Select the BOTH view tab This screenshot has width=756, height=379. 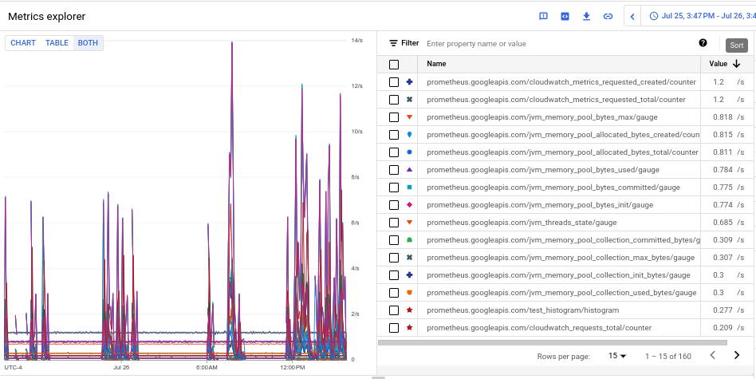(88, 43)
